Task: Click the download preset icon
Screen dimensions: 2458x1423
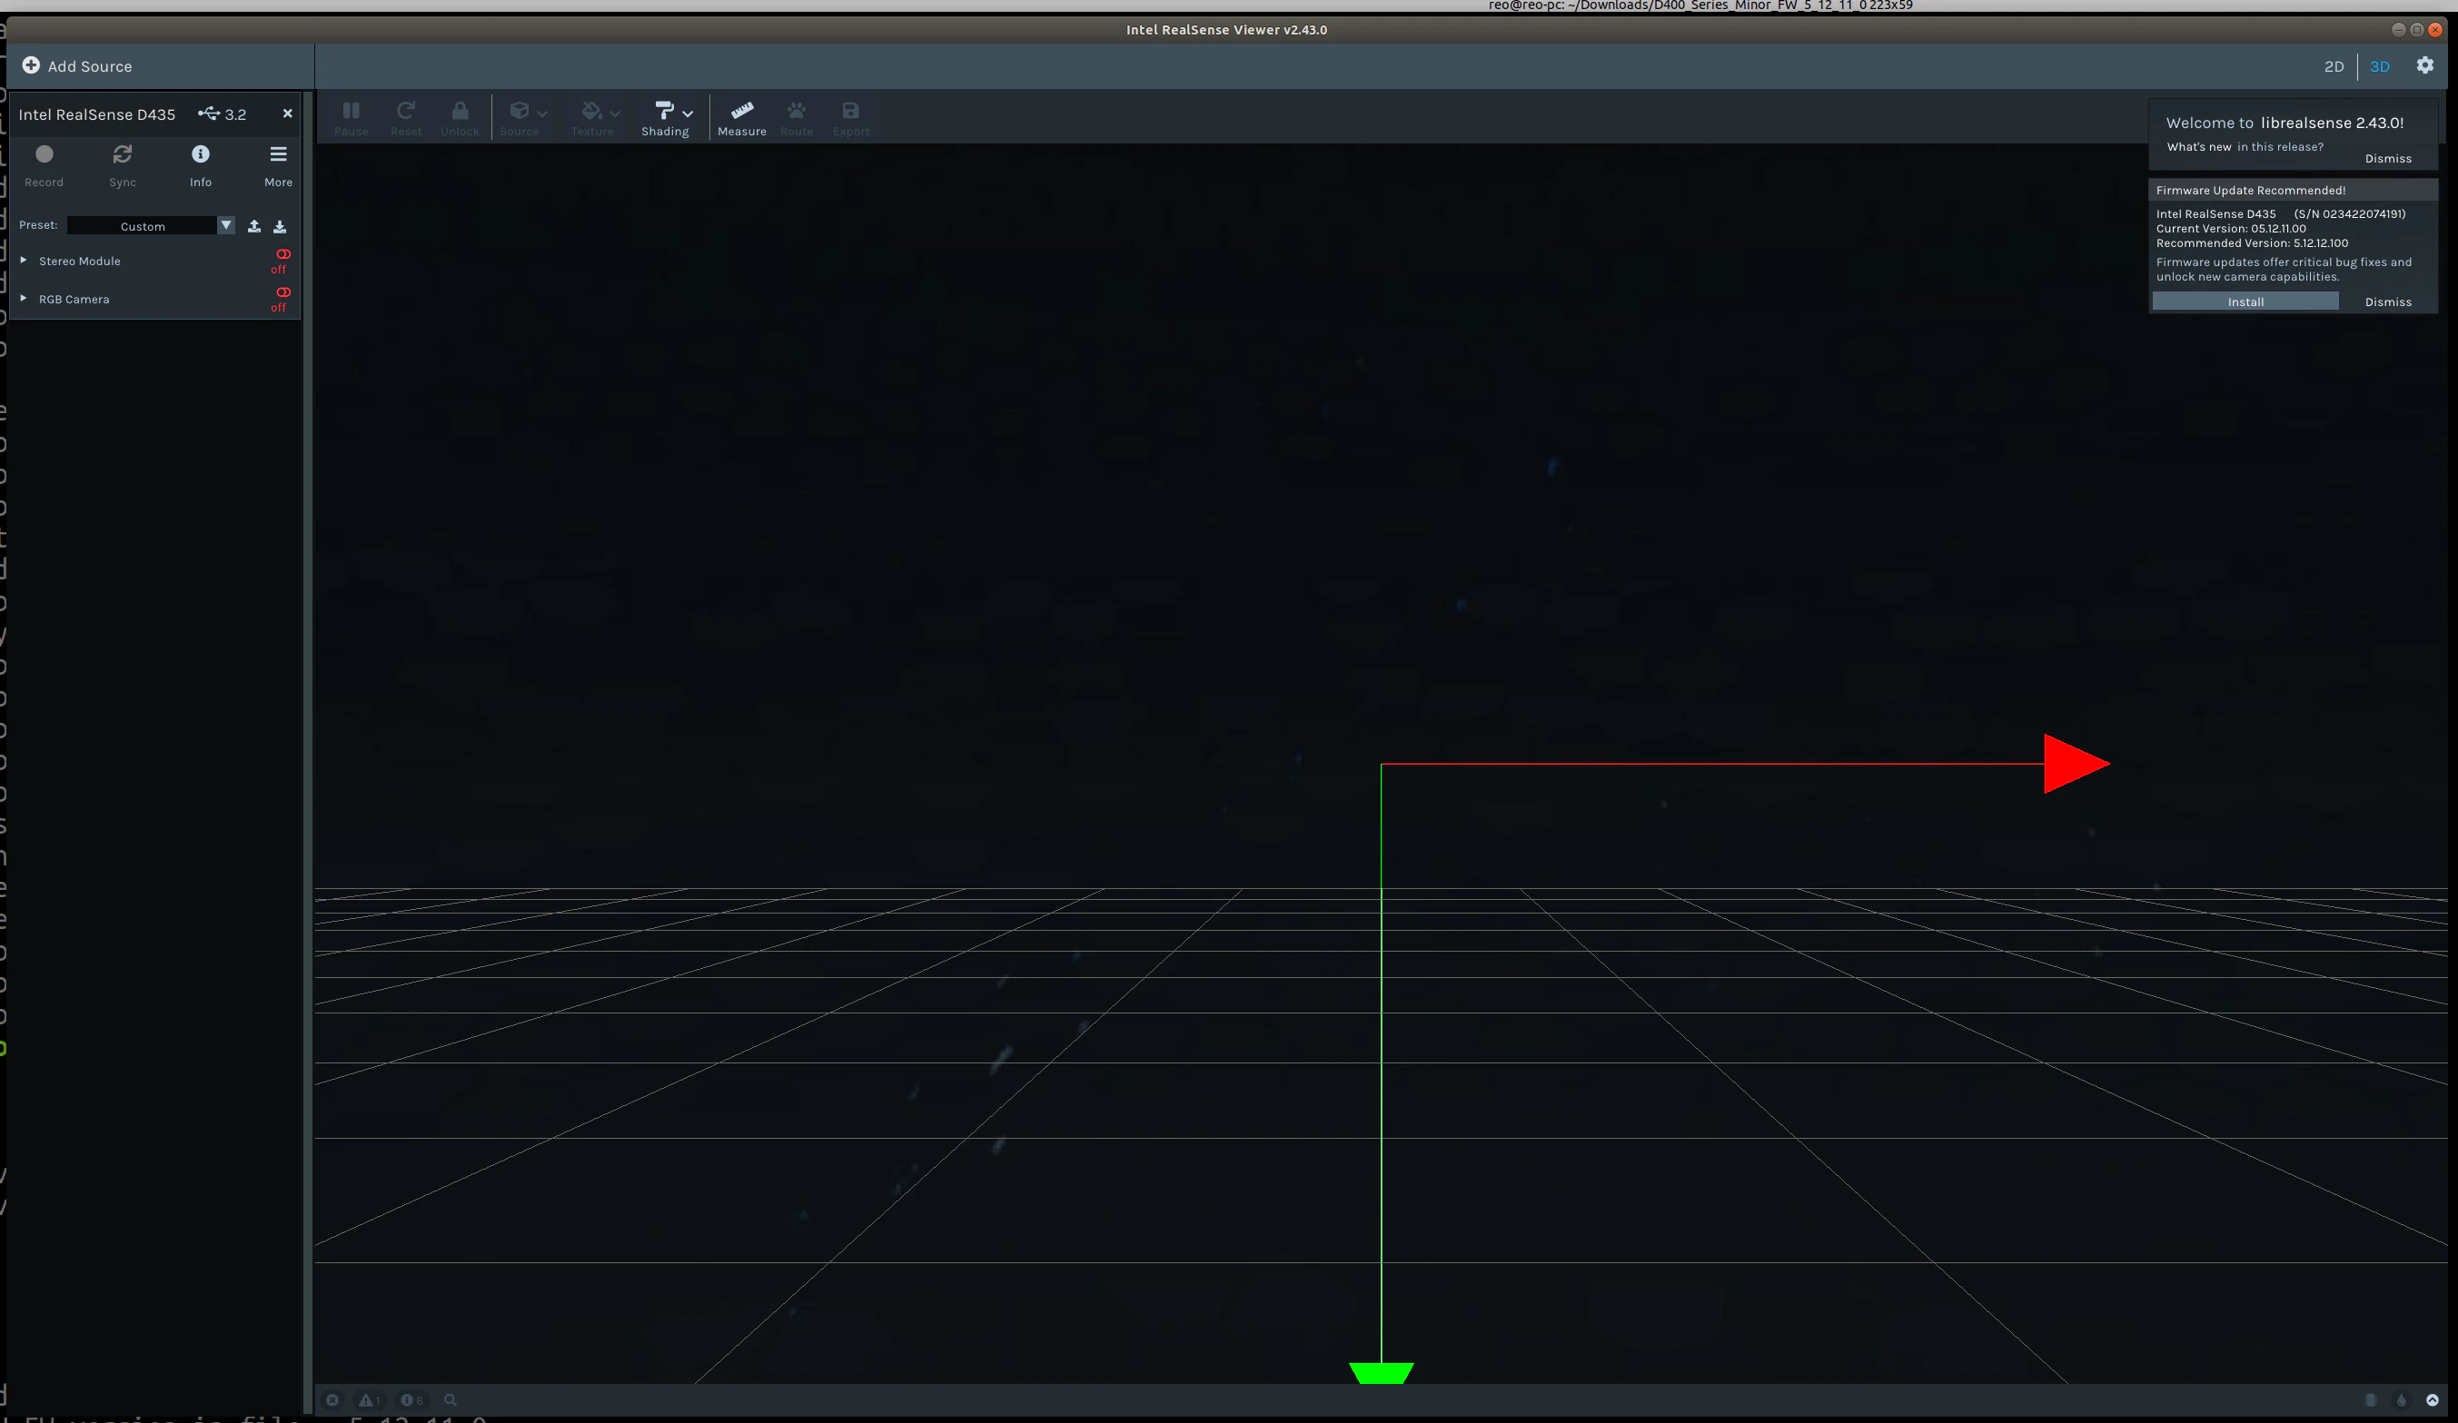Action: [x=280, y=226]
